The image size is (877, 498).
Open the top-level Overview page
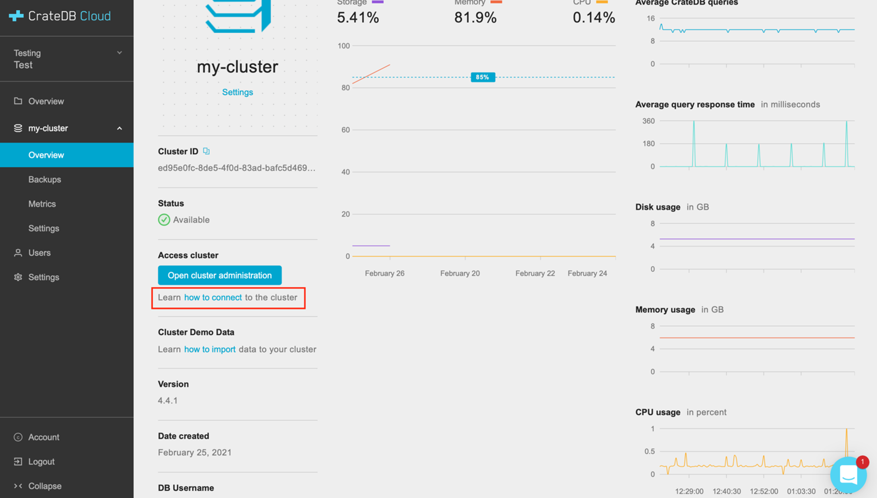pos(46,101)
